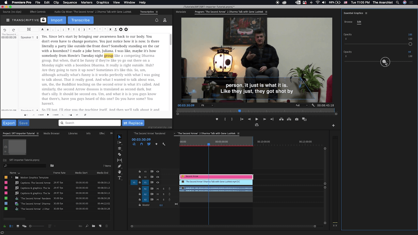Choose the Hand tool
418x235 pixels.
tap(120, 172)
